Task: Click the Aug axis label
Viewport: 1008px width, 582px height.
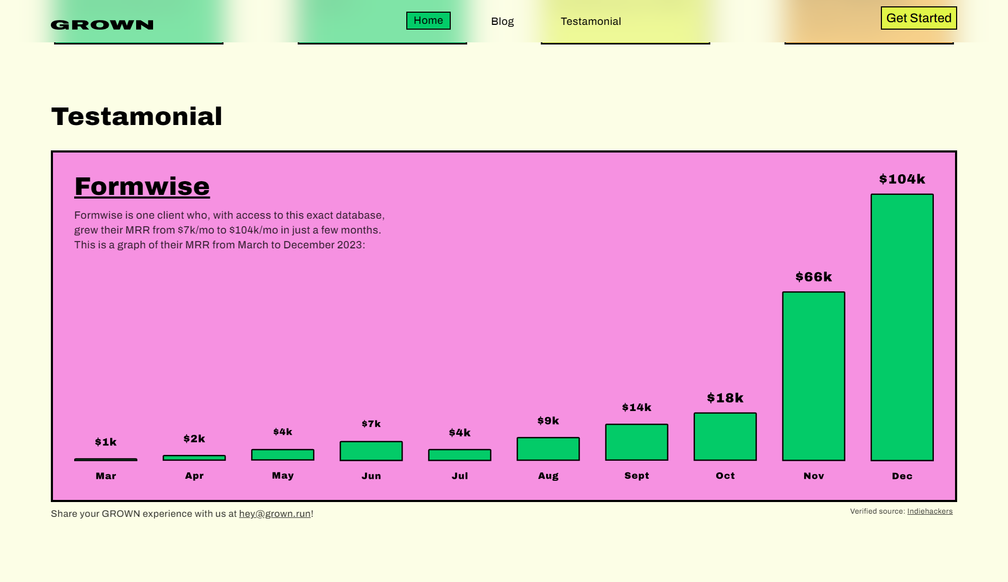Action: pyautogui.click(x=548, y=476)
